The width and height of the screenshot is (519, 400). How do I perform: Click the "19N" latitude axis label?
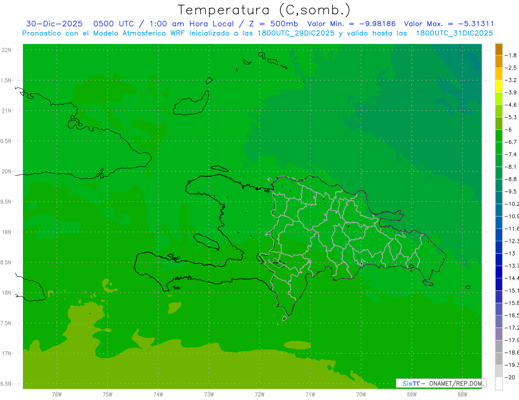pos(6,232)
